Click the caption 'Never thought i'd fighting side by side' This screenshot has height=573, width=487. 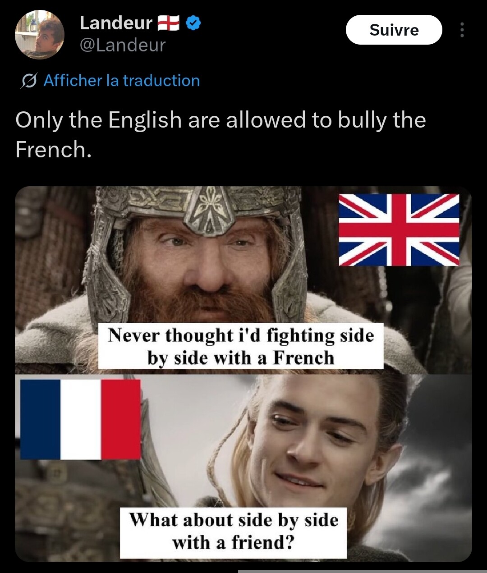click(241, 346)
